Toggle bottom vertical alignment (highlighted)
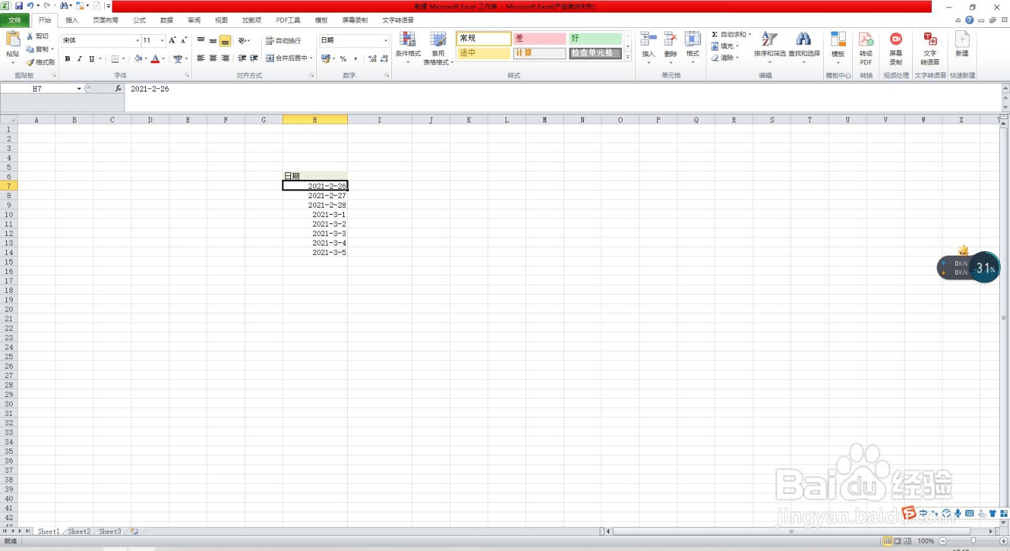This screenshot has height=551, width=1010. 225,40
